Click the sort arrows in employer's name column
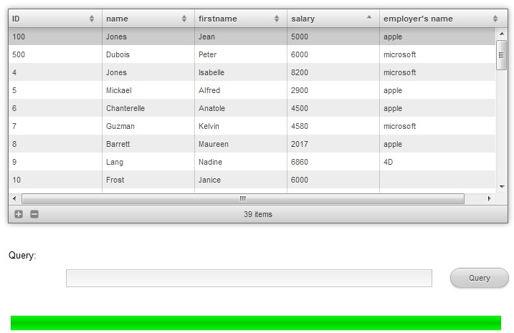The image size is (514, 333). 495,19
